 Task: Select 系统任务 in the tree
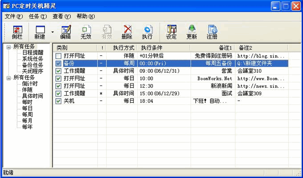pyautogui.click(x=33, y=59)
